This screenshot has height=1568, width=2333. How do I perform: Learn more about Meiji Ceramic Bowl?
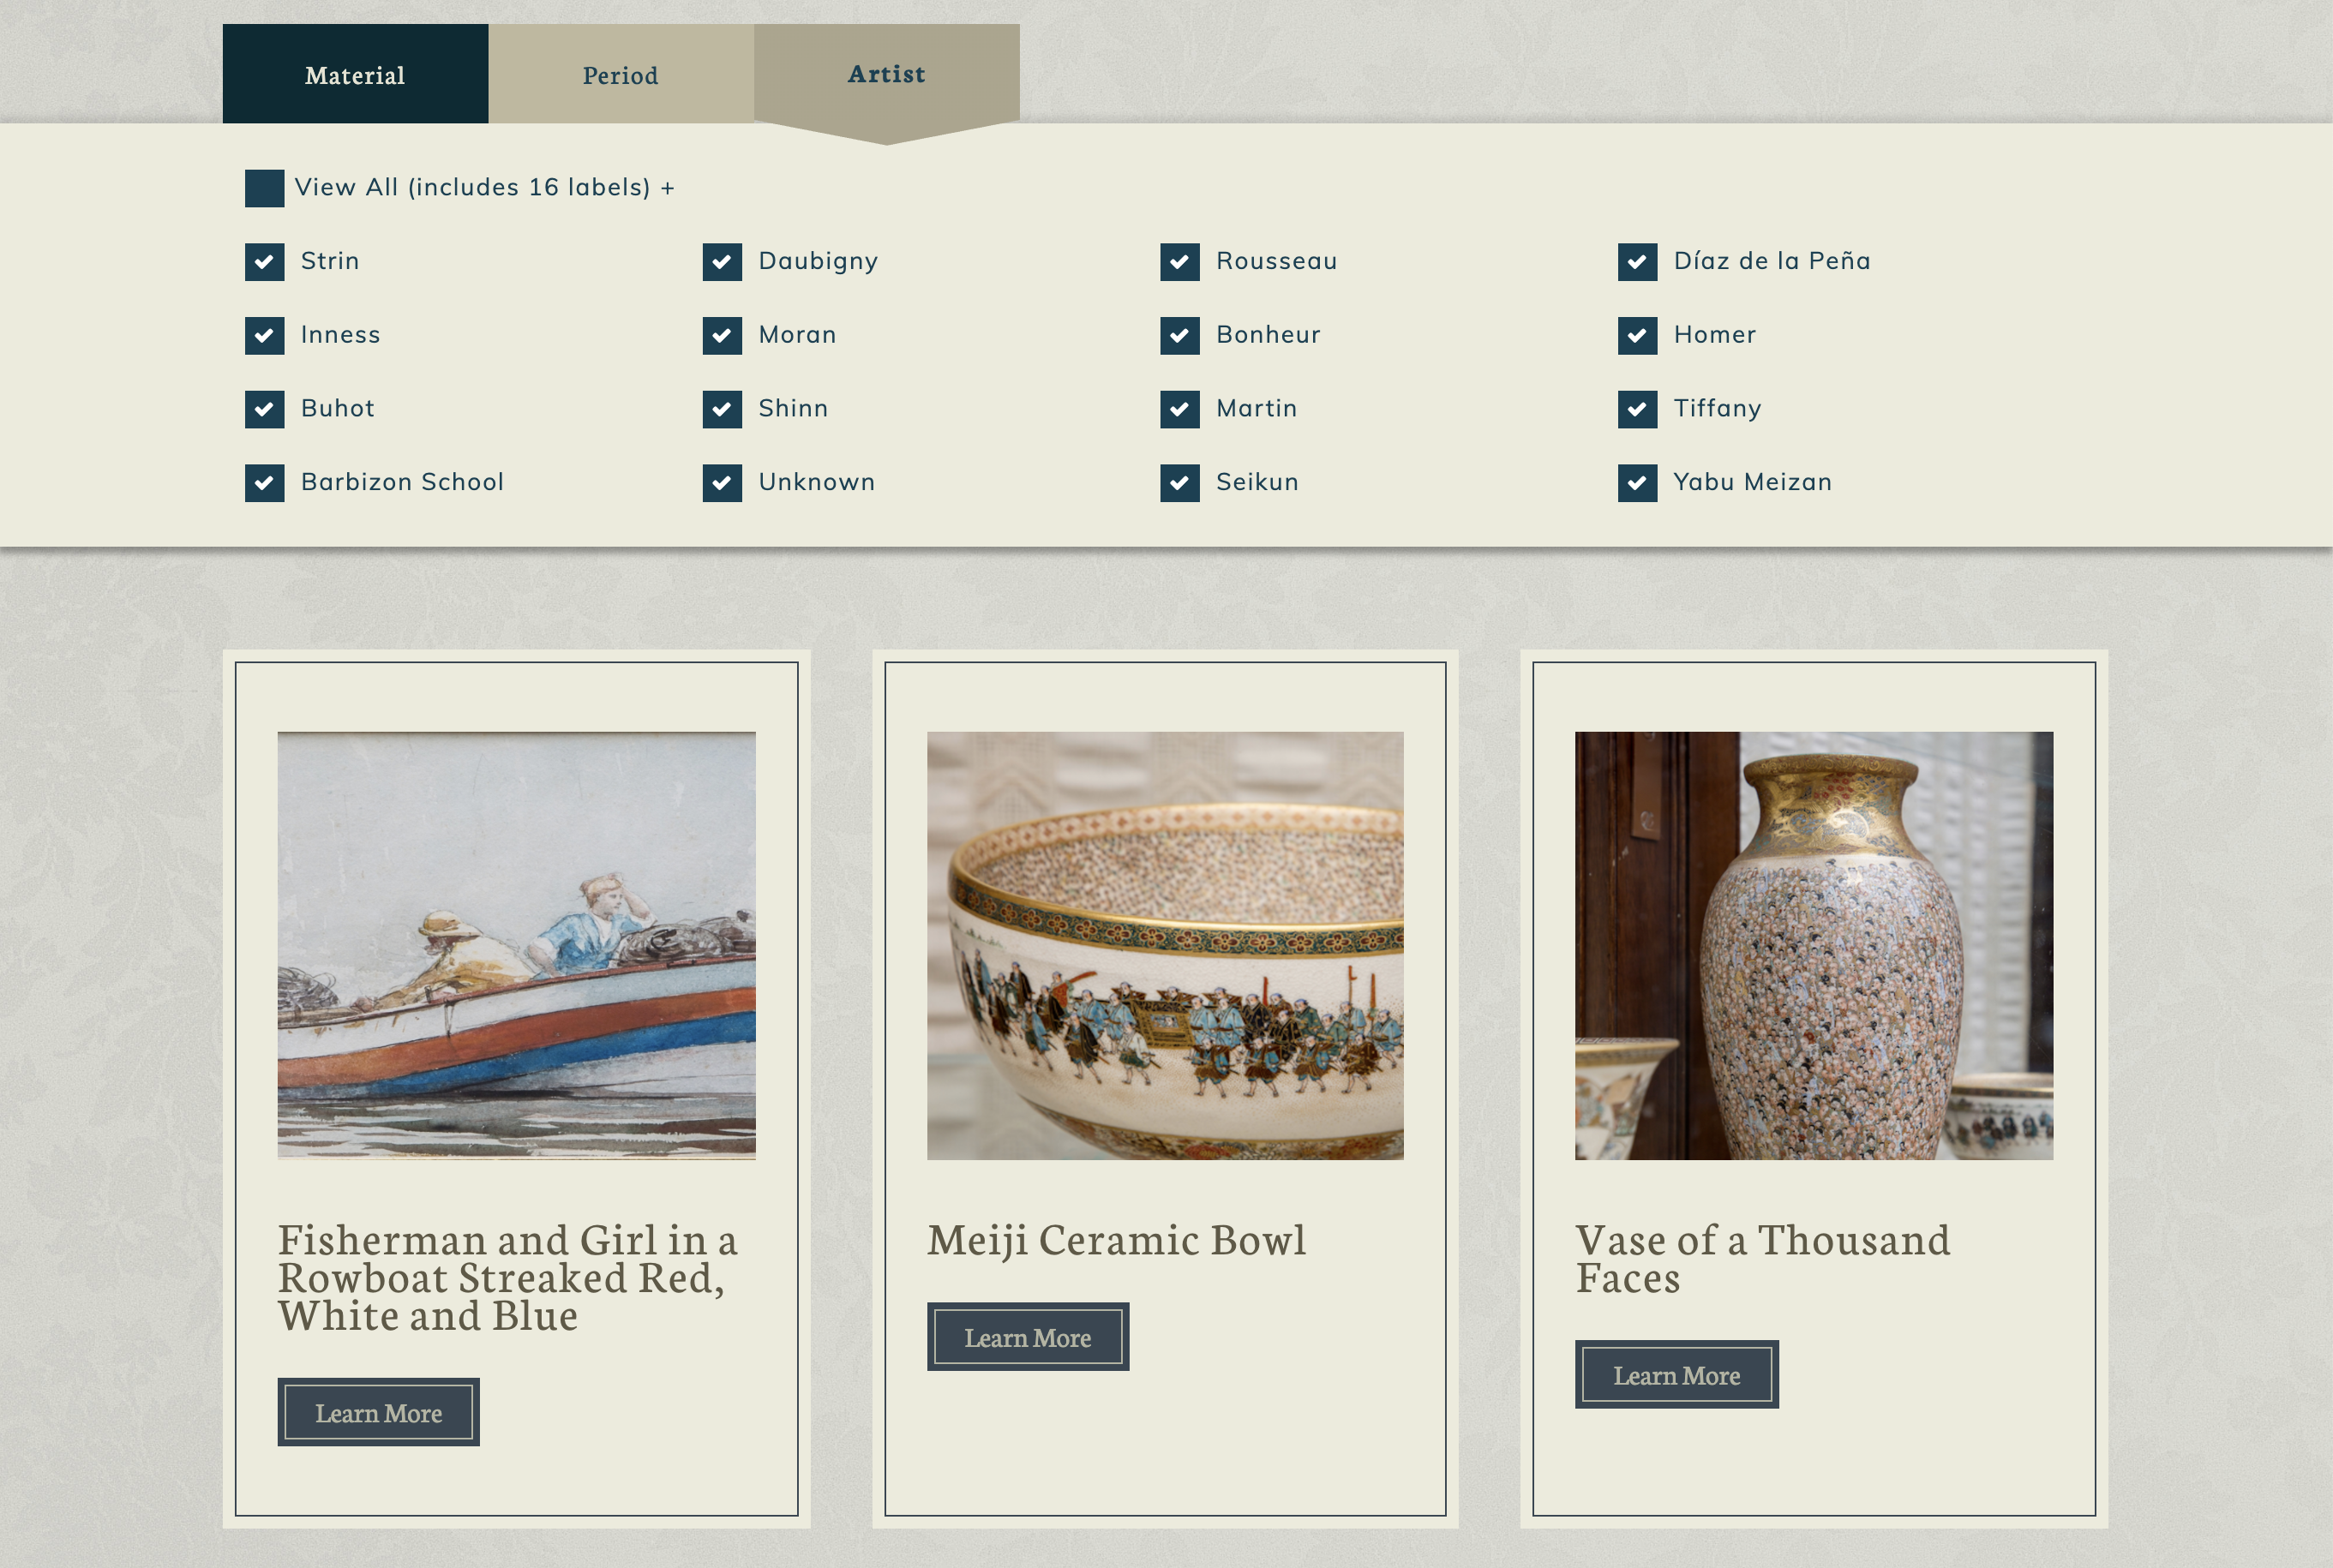point(1028,1335)
